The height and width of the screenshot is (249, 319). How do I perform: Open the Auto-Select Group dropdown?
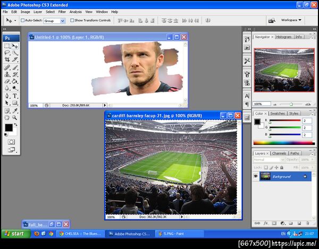coord(63,21)
